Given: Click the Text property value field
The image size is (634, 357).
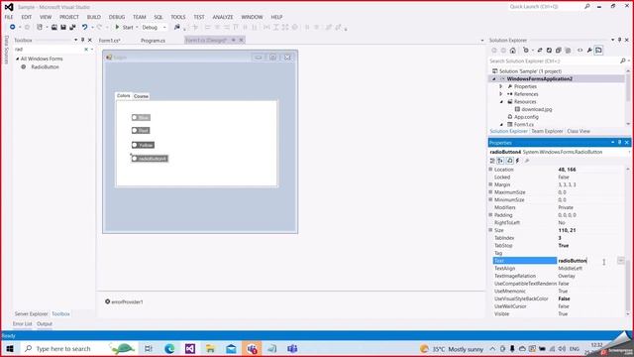Looking at the screenshot, I should tap(586, 261).
